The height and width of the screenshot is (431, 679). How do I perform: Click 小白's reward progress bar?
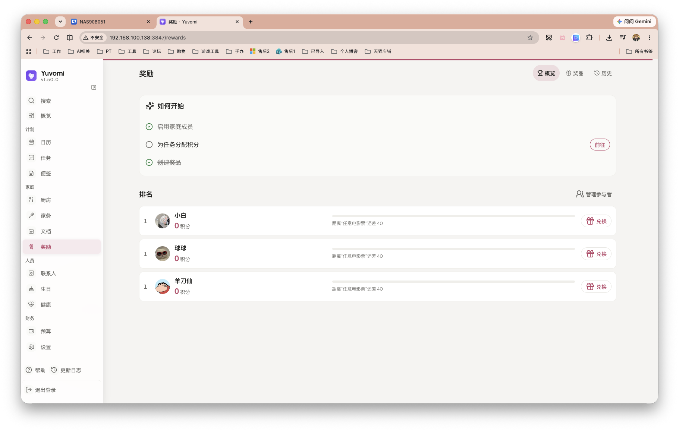(x=453, y=216)
